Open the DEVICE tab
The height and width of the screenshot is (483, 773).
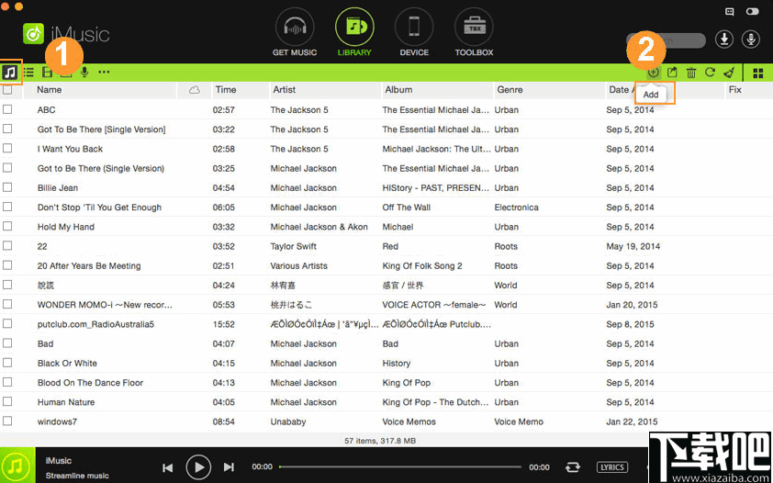pos(414,32)
